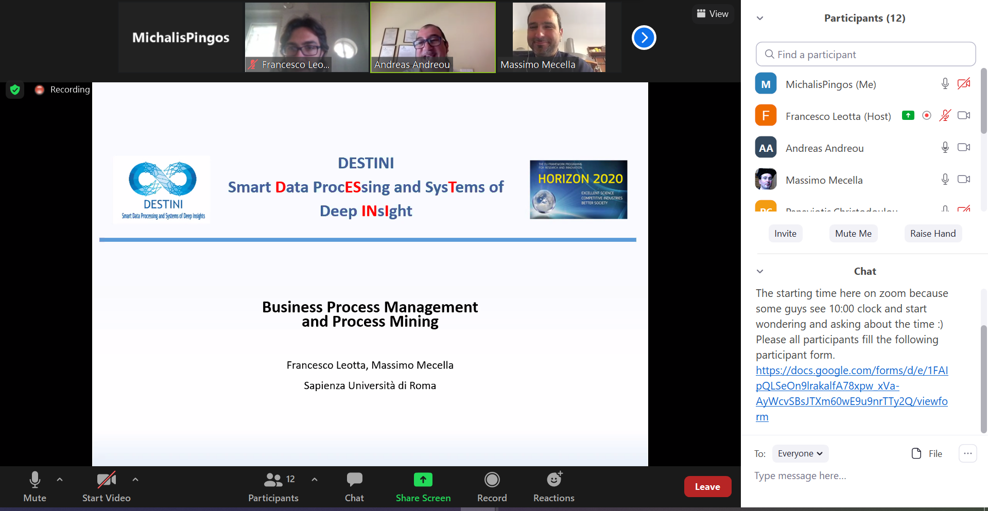Click the Reactions smiley icon

pyautogui.click(x=553, y=480)
